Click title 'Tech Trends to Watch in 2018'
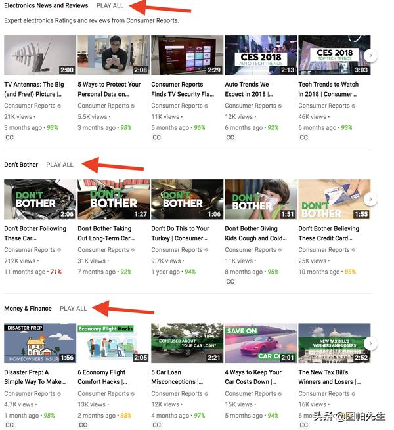Viewport: 394px width, 430px height. 328,89
